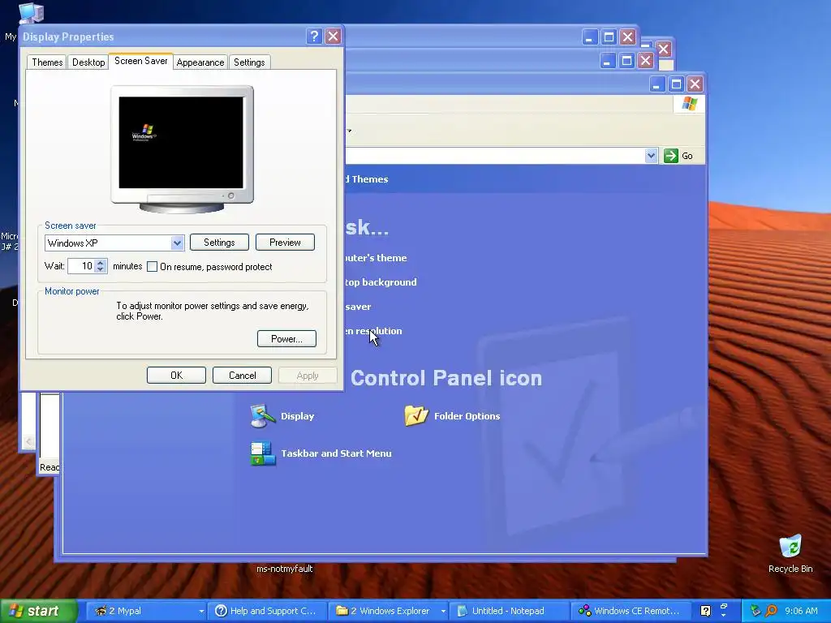This screenshot has width=831, height=623.
Task: Preview the selected screen saver
Action: point(285,242)
